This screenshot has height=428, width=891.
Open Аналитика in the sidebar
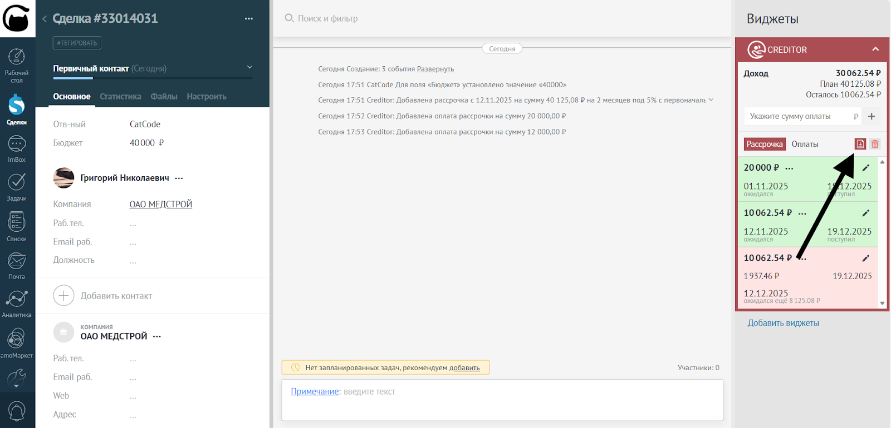pyautogui.click(x=17, y=303)
